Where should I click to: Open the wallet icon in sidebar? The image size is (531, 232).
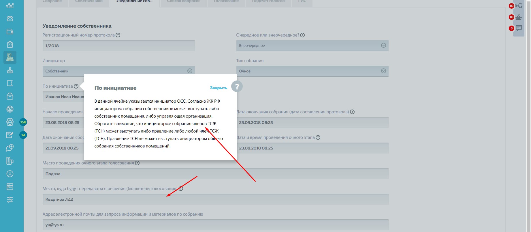[x=10, y=31]
